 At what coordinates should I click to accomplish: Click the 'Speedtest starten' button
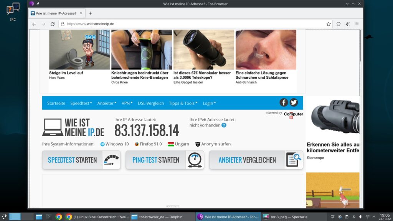pyautogui.click(x=81, y=160)
